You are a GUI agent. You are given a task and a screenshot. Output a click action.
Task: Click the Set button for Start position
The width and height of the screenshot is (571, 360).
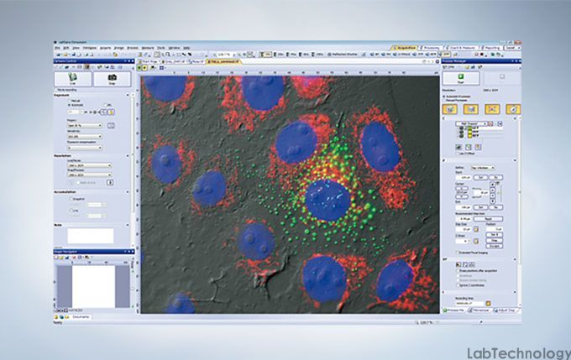tap(481, 177)
